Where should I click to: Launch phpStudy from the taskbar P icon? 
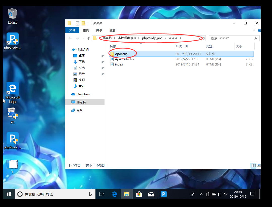point(163,194)
